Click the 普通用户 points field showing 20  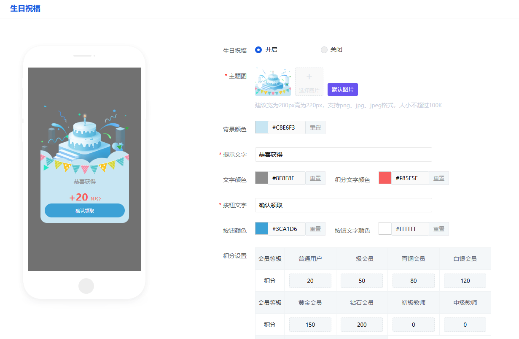(310, 281)
